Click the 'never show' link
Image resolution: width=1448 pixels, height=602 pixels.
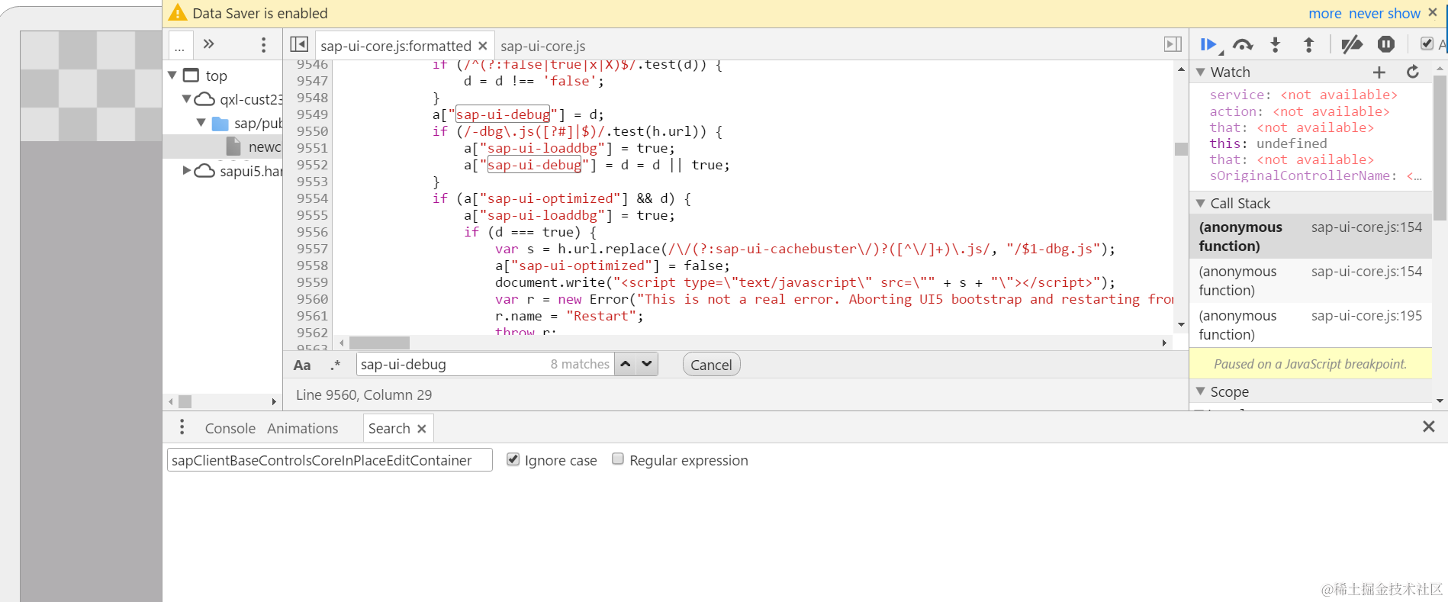click(1385, 13)
